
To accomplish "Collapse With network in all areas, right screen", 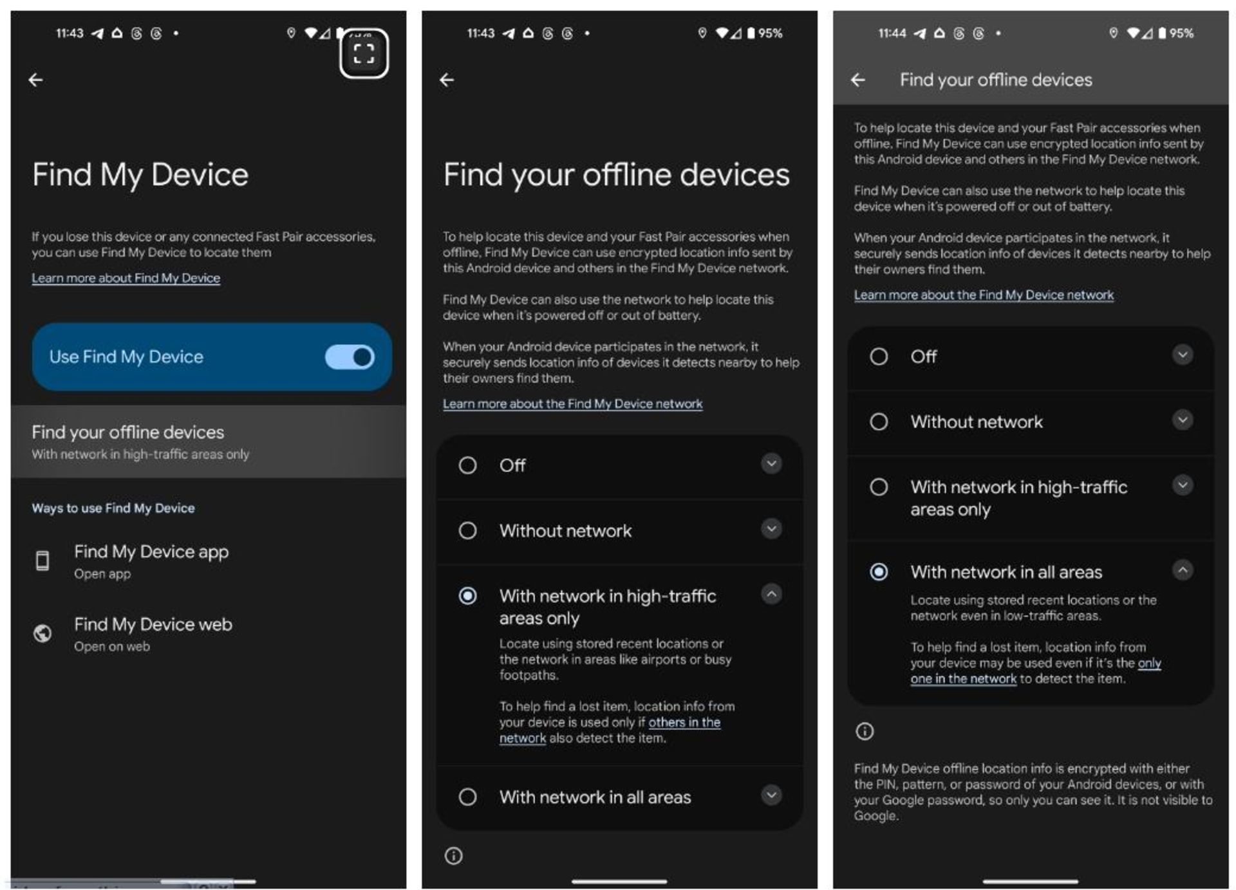I will tap(1183, 570).
